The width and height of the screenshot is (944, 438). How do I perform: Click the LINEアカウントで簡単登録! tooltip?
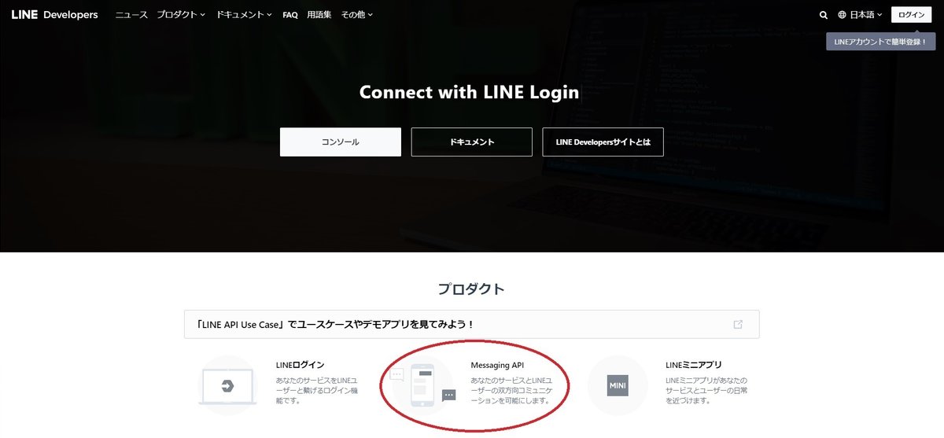(881, 42)
